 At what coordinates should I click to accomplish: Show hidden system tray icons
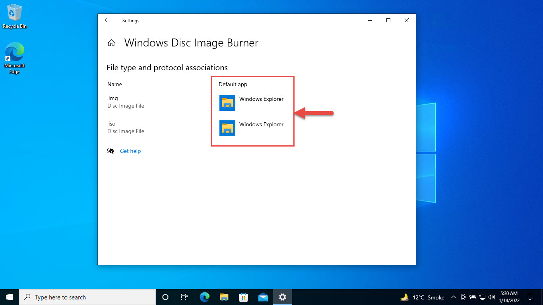(454, 297)
